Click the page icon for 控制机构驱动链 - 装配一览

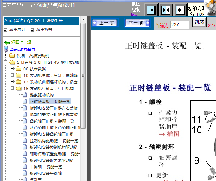point(25,140)
